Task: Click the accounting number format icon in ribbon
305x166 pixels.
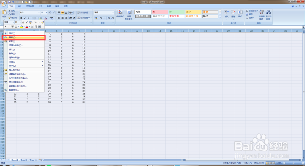Action: pos(96,18)
